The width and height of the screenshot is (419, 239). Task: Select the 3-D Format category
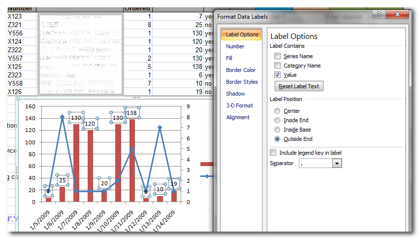239,105
